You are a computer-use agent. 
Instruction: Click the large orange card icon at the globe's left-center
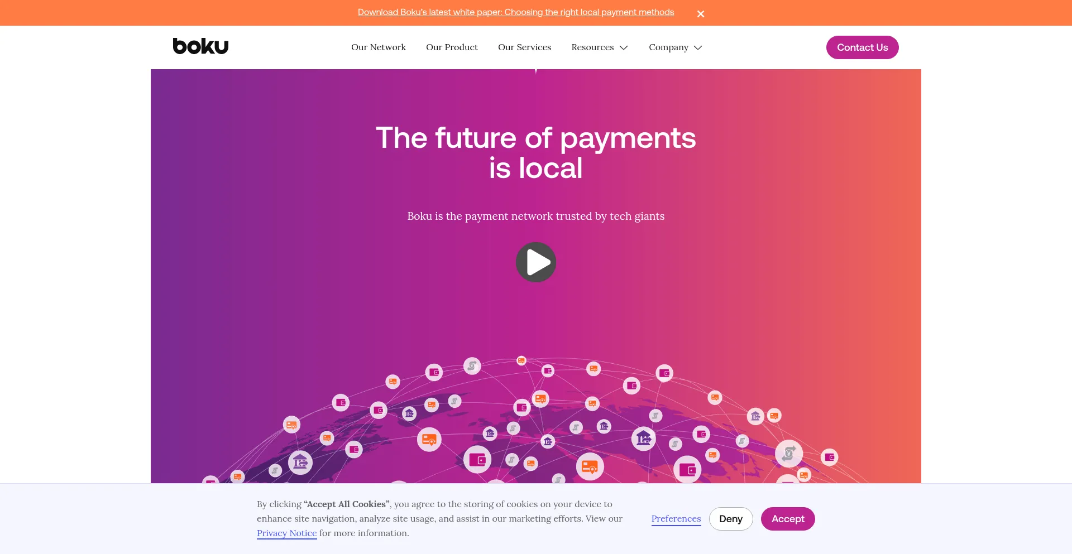tap(429, 440)
